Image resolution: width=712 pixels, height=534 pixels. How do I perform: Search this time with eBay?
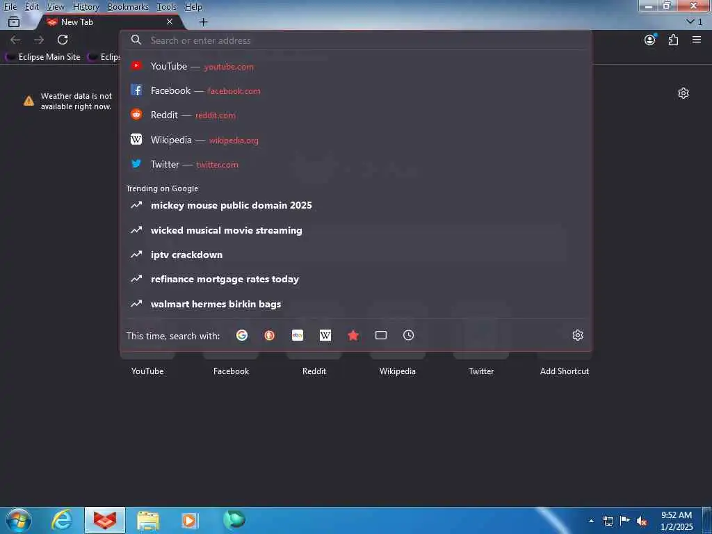click(x=298, y=335)
